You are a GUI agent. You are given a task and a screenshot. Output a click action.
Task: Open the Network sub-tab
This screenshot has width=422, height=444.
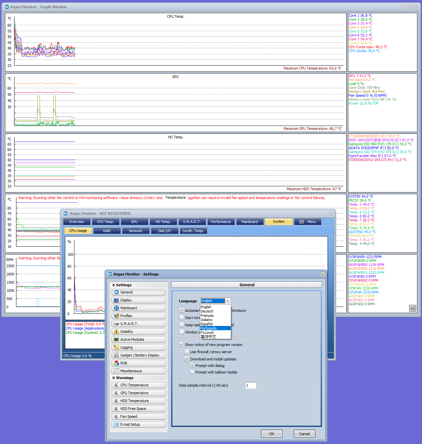coord(135,231)
